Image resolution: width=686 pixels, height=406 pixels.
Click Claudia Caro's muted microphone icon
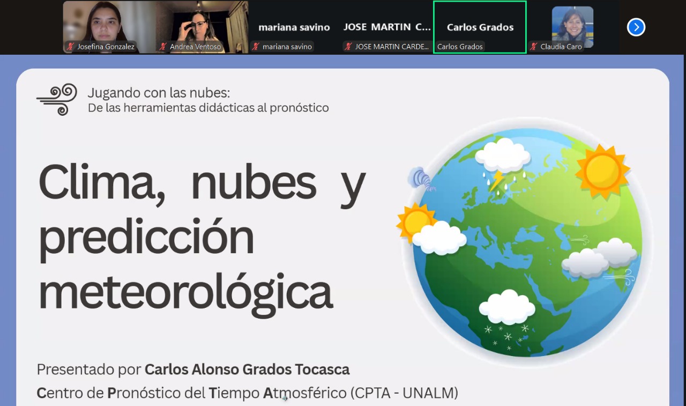click(x=534, y=47)
